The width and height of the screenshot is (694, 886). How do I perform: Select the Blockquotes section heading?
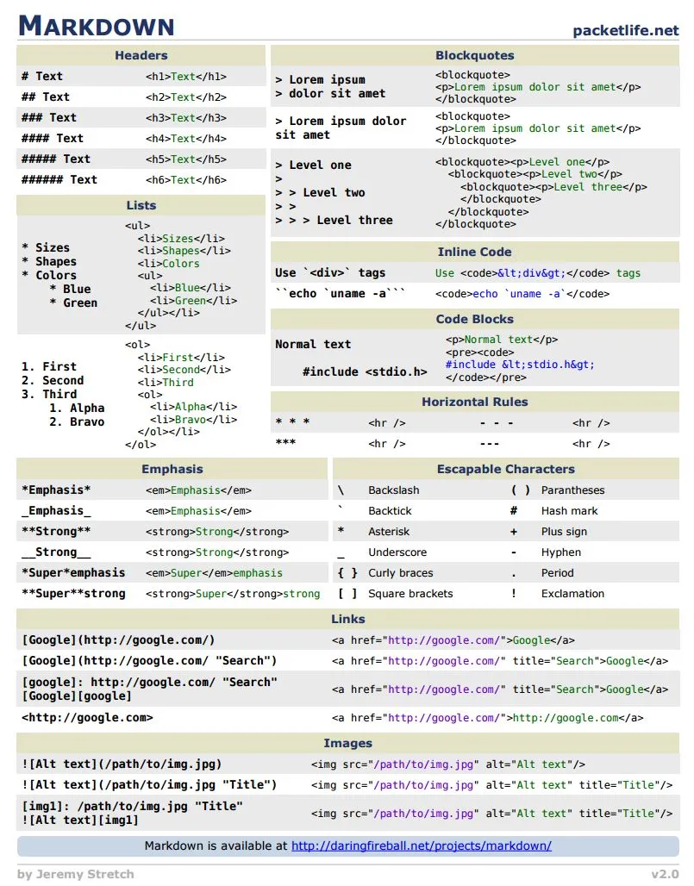point(475,55)
